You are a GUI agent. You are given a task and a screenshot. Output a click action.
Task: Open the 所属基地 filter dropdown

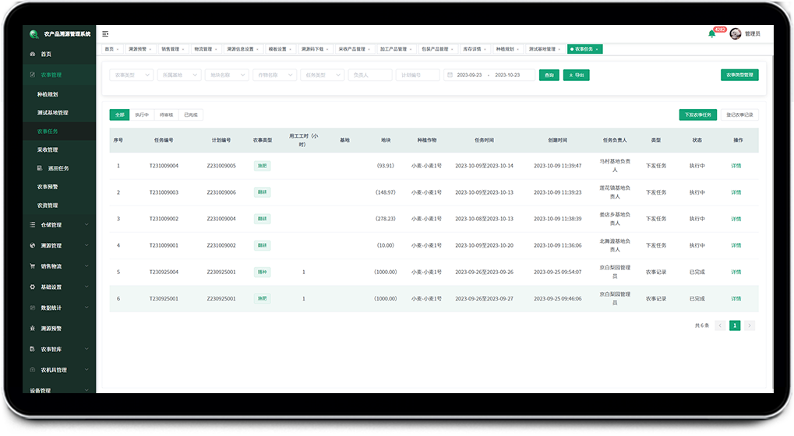click(x=178, y=75)
